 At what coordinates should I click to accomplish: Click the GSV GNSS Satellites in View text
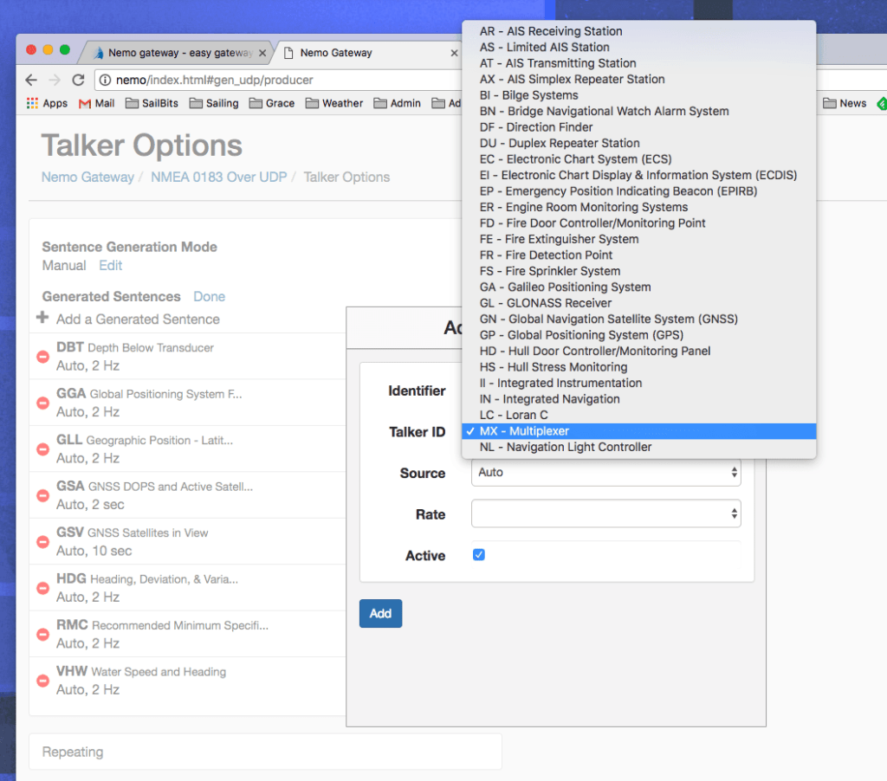point(133,532)
